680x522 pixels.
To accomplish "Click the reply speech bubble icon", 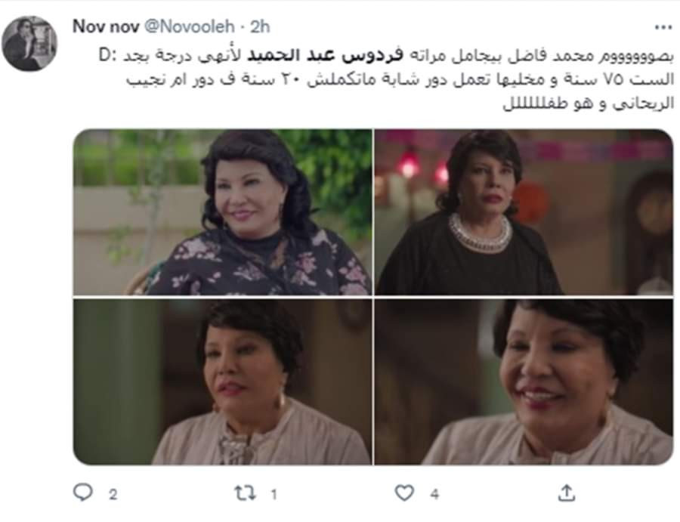I will pyautogui.click(x=82, y=493).
